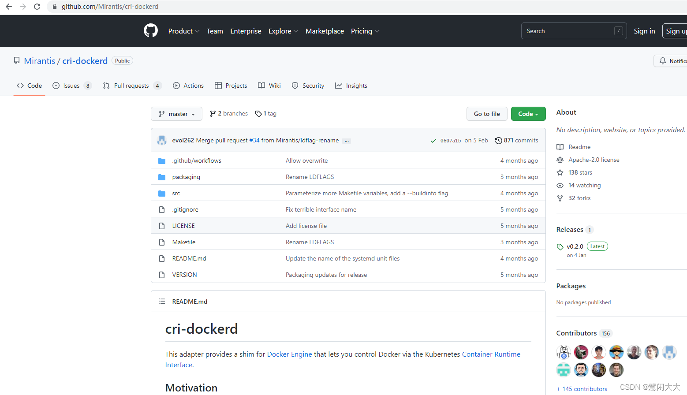
Task: Click the green commit status checkmark
Action: click(433, 141)
